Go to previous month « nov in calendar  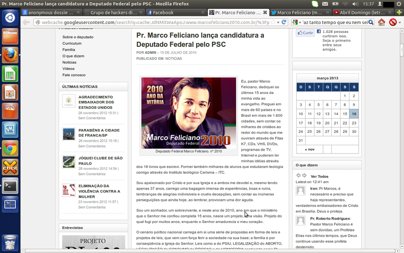[310, 149]
